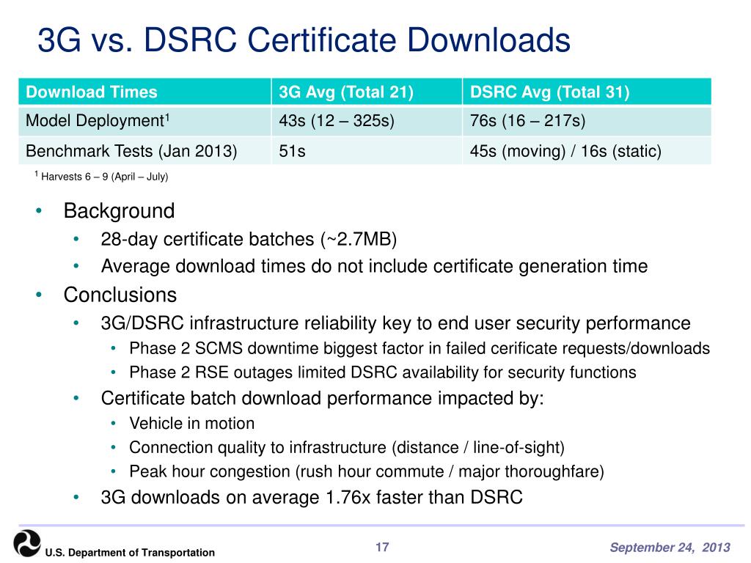The height and width of the screenshot is (563, 751).
Task: Click the "Certificate batch download performance impacted by:" bullet
Action: coord(323,398)
